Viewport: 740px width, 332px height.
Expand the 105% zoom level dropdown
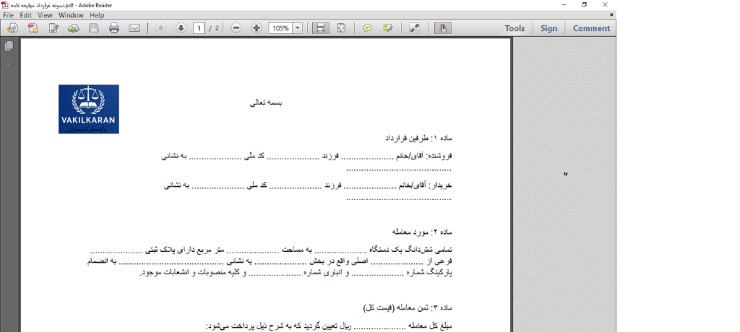coord(298,28)
